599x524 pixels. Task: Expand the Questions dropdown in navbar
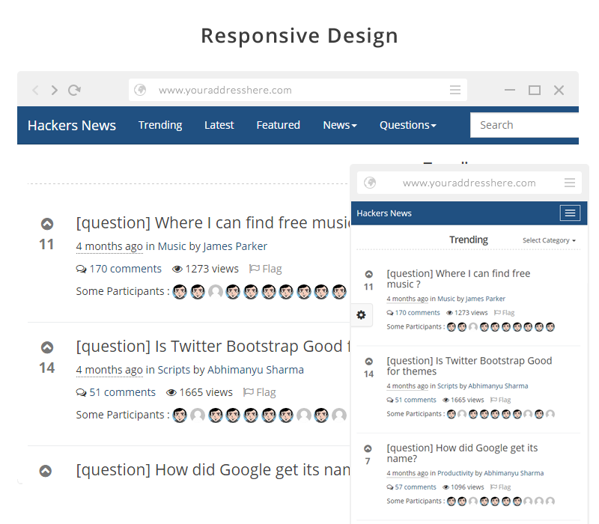point(407,125)
